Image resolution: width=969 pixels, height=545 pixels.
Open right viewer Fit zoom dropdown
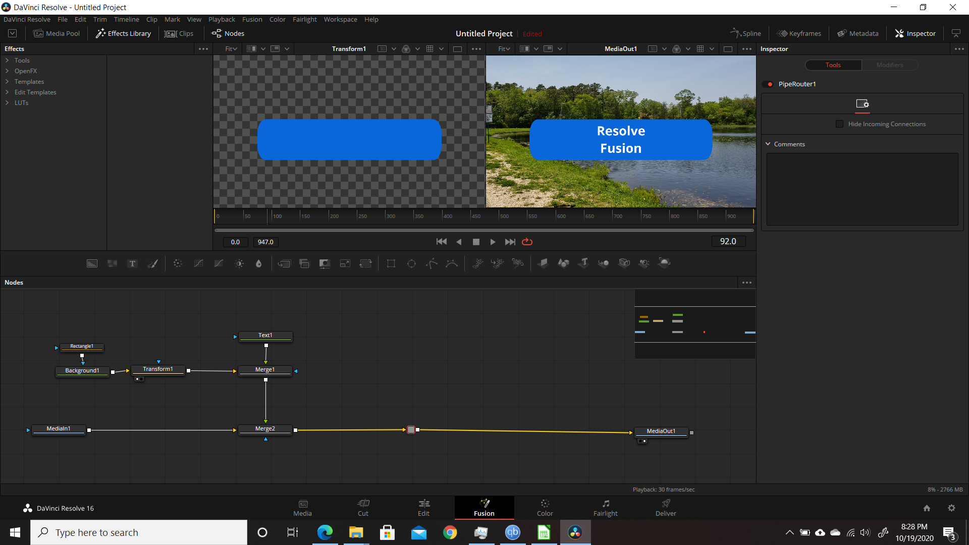tap(504, 49)
